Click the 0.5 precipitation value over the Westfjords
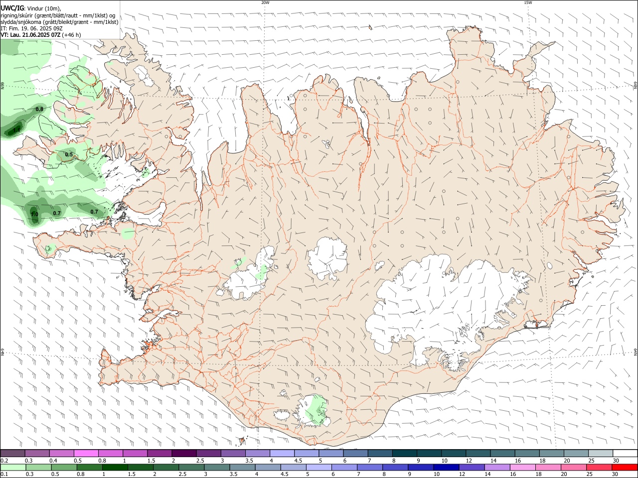The height and width of the screenshot is (478, 638). (x=69, y=155)
